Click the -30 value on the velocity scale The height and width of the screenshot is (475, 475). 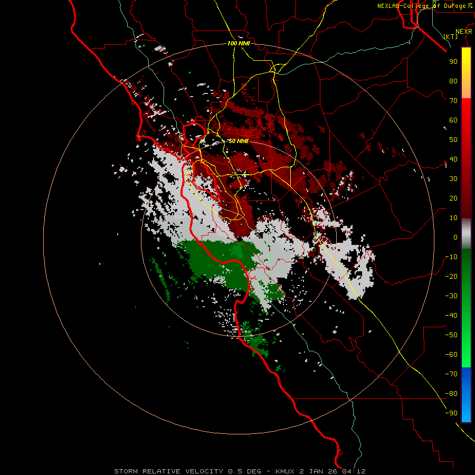pyautogui.click(x=451, y=296)
